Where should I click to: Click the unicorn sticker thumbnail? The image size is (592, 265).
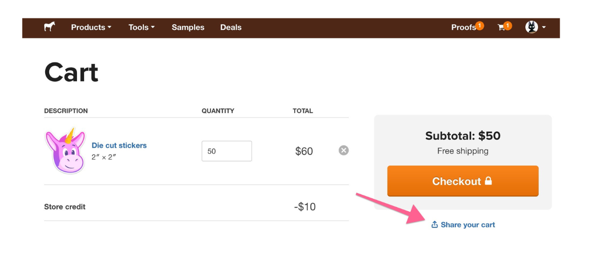coord(65,150)
